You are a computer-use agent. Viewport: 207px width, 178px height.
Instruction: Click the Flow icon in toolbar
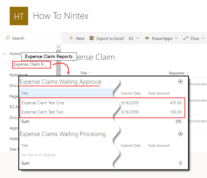click(x=186, y=38)
